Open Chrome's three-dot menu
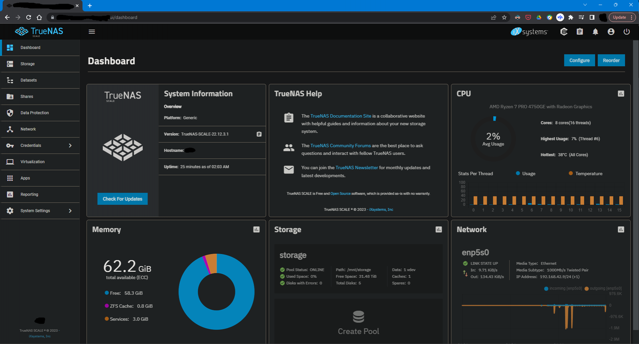The width and height of the screenshot is (639, 344). click(x=631, y=17)
